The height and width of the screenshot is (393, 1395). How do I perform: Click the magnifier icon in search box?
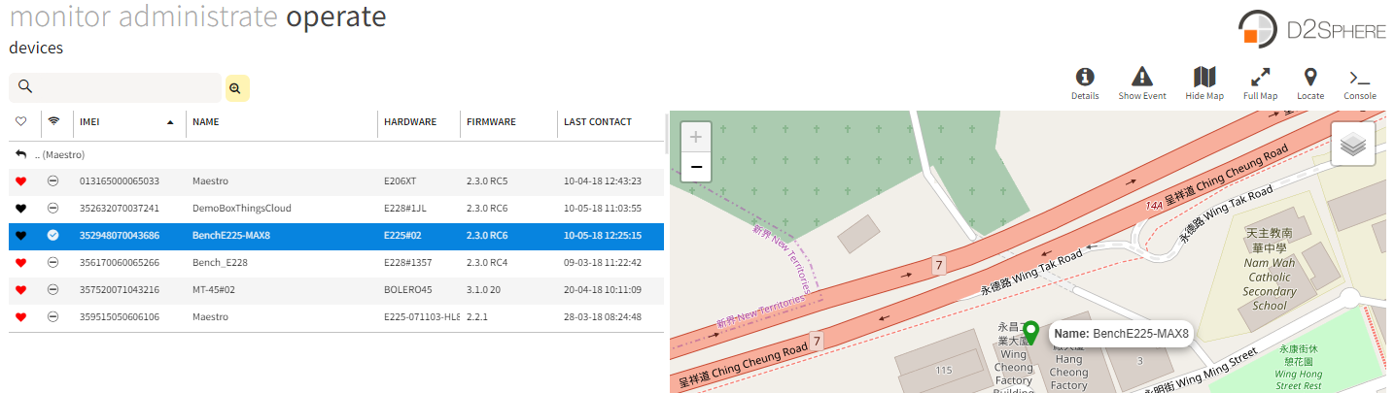click(25, 87)
